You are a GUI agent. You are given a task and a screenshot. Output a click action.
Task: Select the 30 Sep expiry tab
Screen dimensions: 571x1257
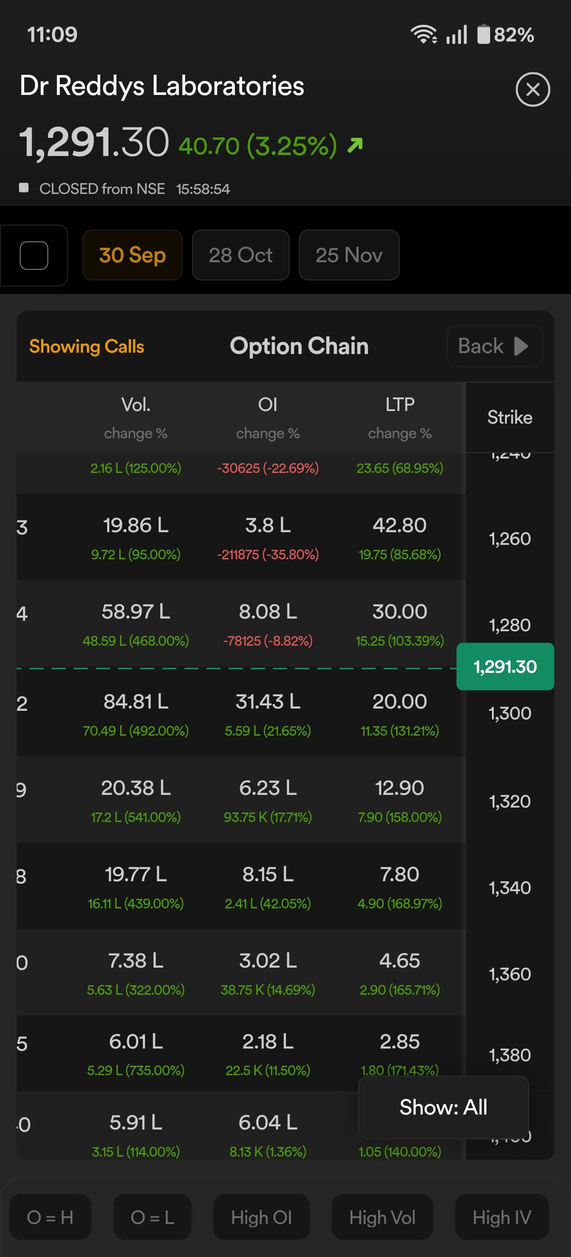(x=132, y=255)
